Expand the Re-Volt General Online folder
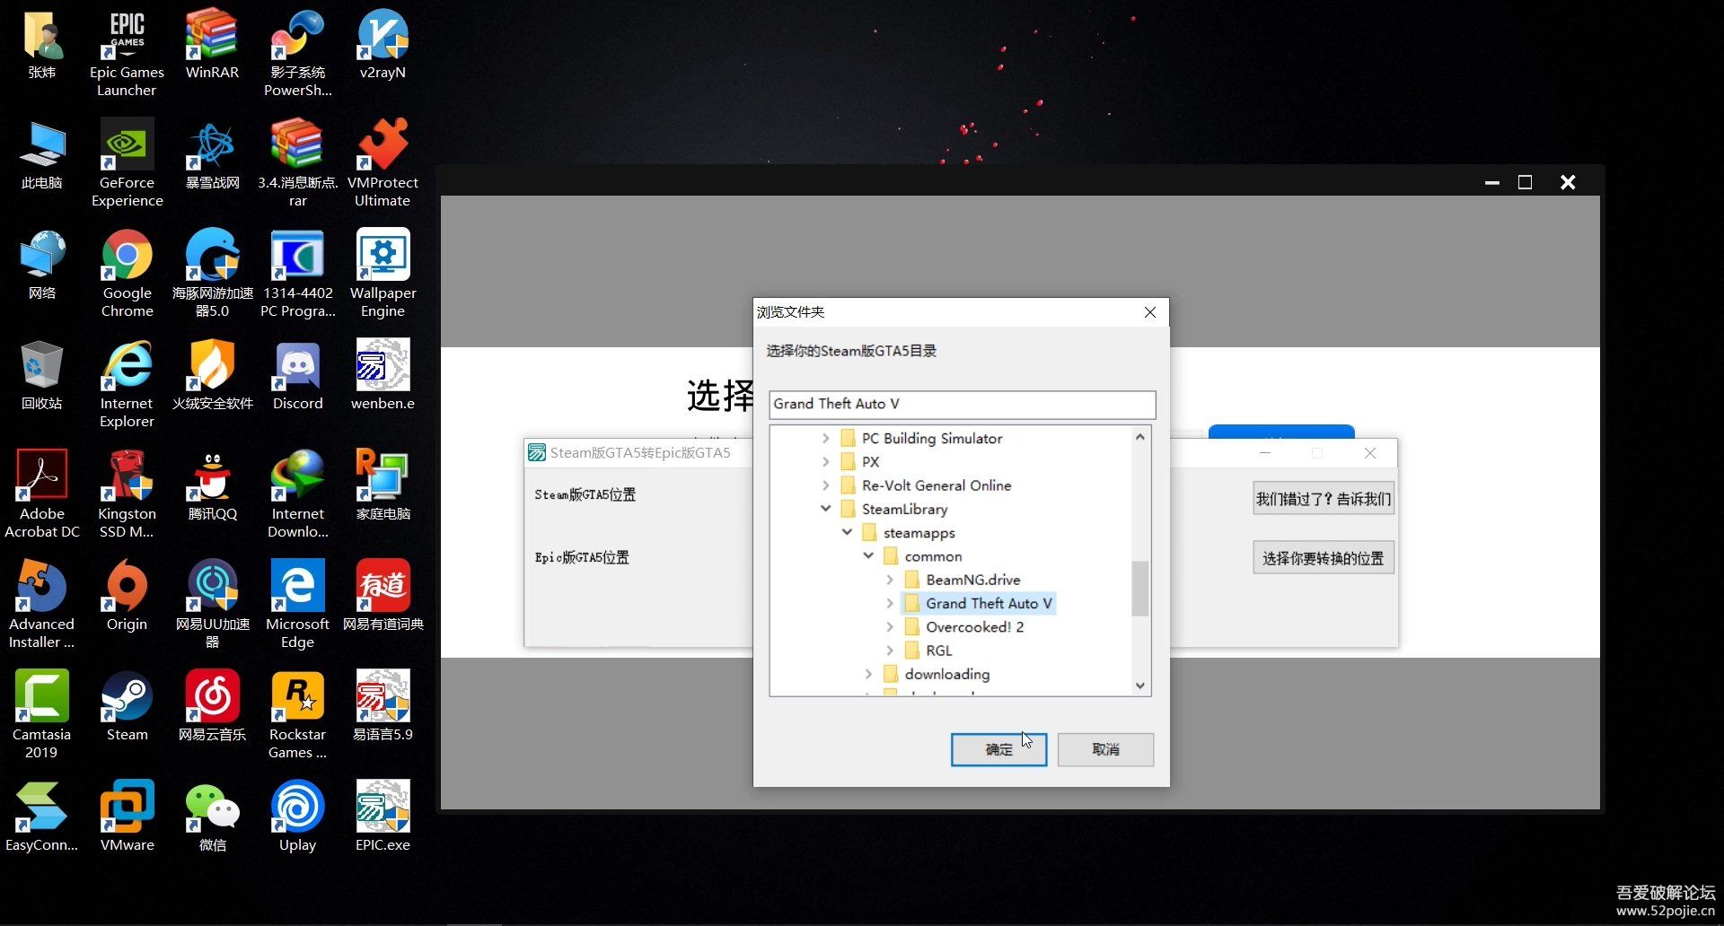The width and height of the screenshot is (1724, 926). click(x=826, y=485)
